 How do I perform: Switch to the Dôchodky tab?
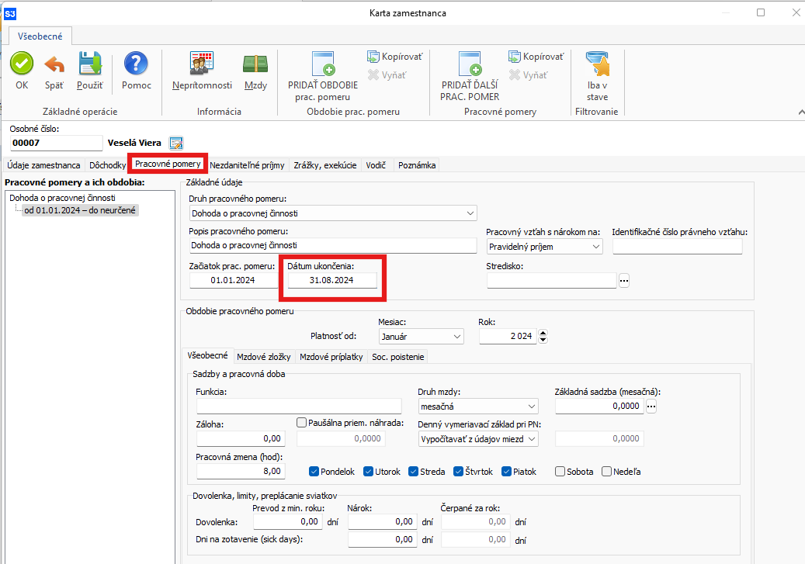[x=107, y=165]
